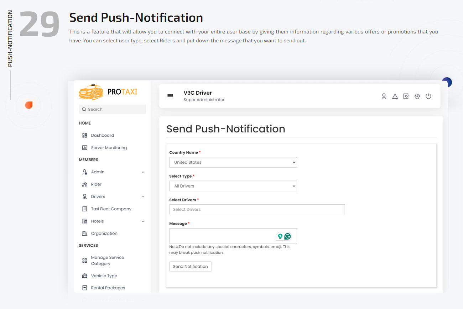Click the logout power icon

428,96
